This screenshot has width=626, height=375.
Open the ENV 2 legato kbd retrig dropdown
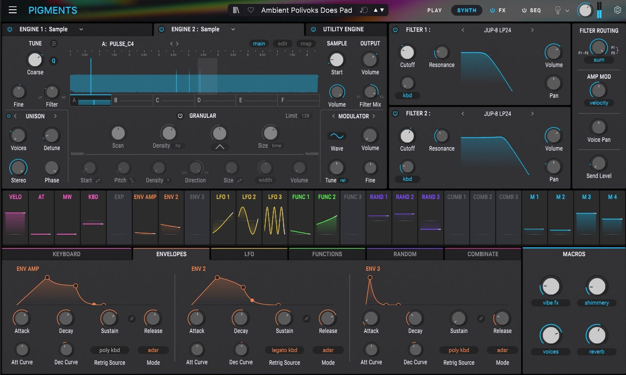point(285,350)
